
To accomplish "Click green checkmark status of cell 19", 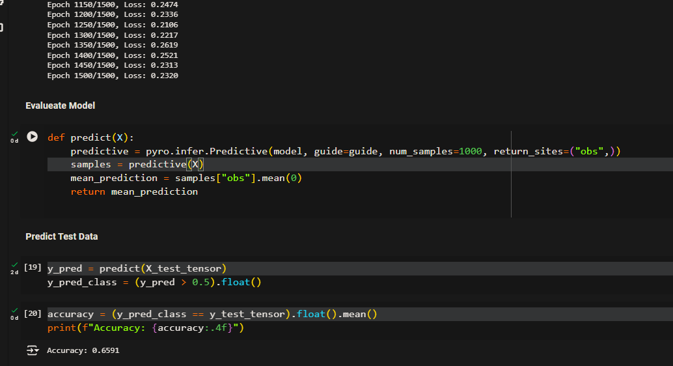I will [x=14, y=265].
